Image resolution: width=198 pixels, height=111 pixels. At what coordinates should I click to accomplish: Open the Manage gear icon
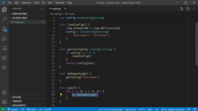pos(4,102)
